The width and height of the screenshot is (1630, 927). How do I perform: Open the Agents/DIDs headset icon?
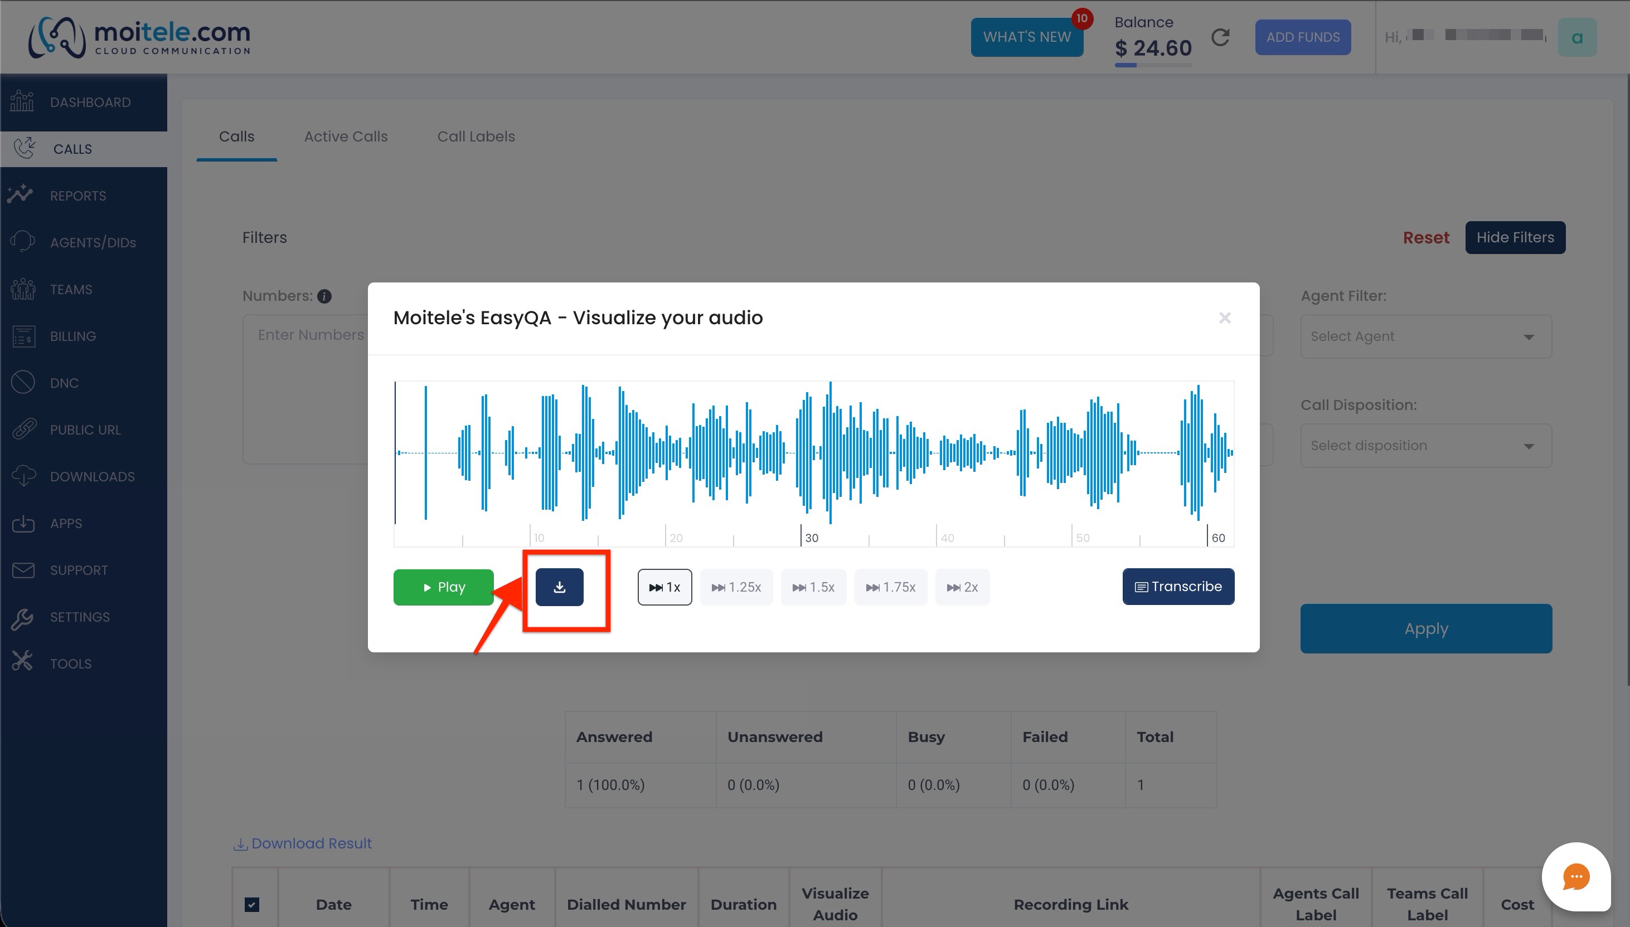click(x=23, y=242)
